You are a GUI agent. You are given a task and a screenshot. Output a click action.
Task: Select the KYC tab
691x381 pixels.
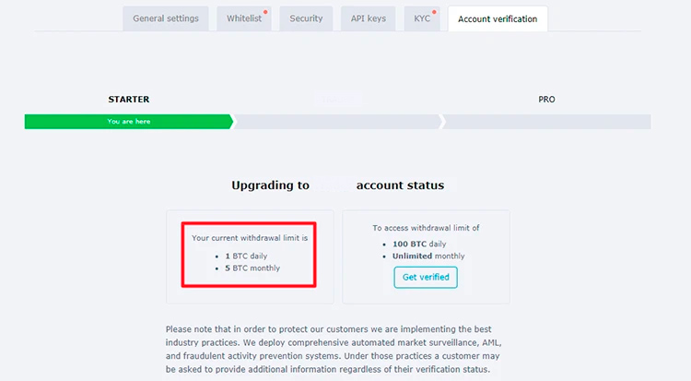421,18
